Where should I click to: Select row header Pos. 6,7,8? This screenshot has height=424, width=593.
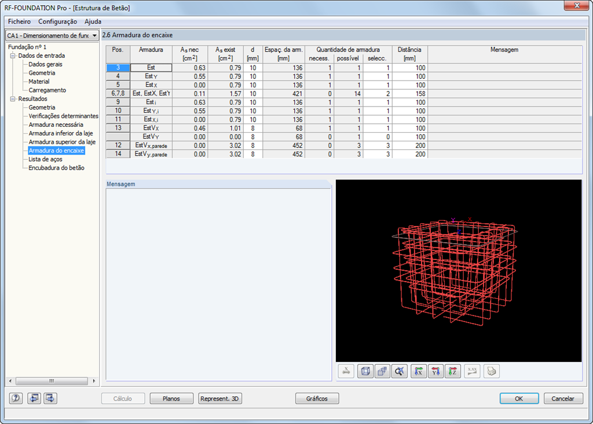118,93
